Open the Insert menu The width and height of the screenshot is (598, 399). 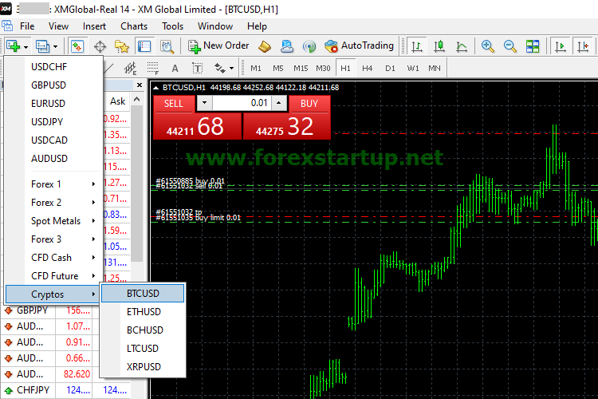pyautogui.click(x=94, y=26)
